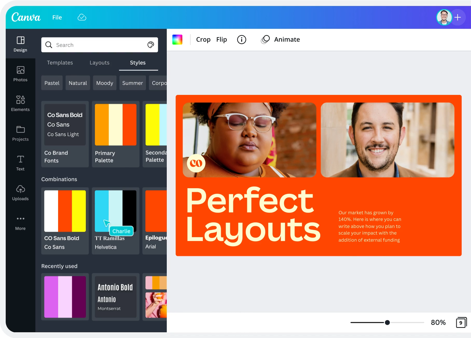
Task: Open the Uploads panel
Action: [x=20, y=193]
